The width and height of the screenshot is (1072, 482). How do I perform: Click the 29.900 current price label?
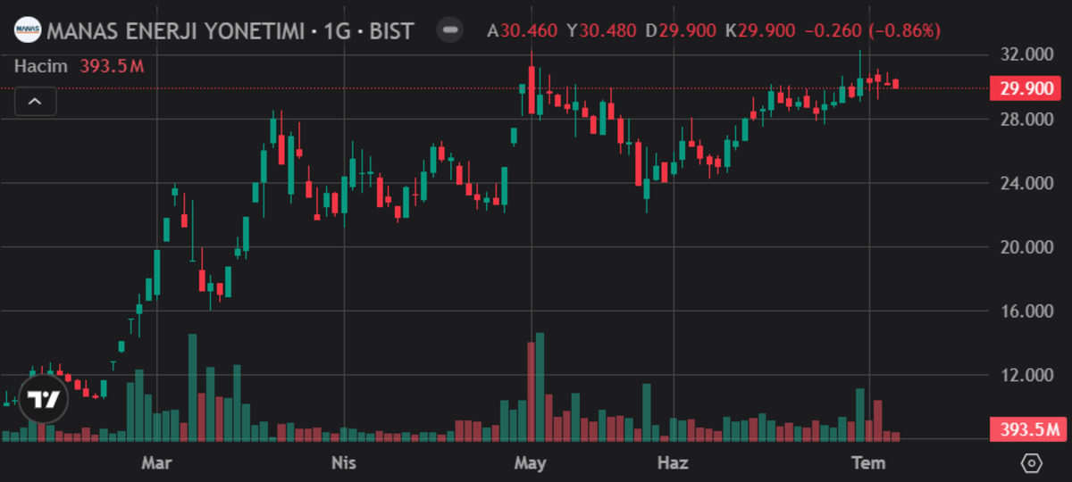tap(1024, 88)
